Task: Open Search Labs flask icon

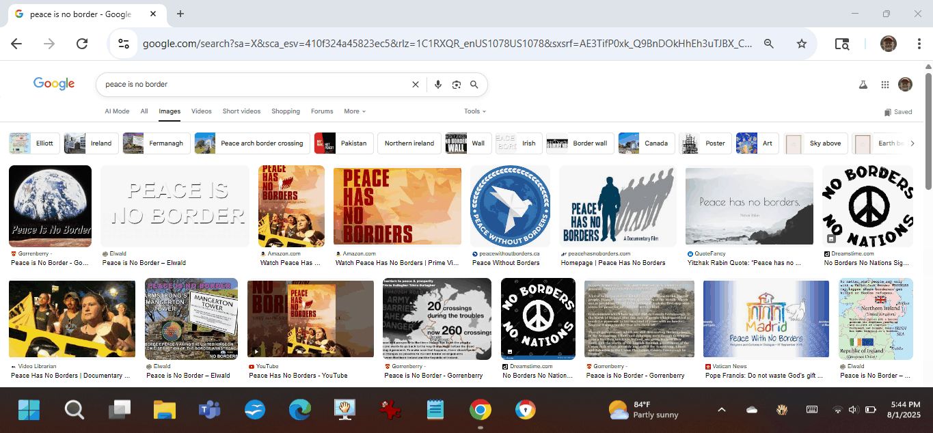Action: point(863,85)
